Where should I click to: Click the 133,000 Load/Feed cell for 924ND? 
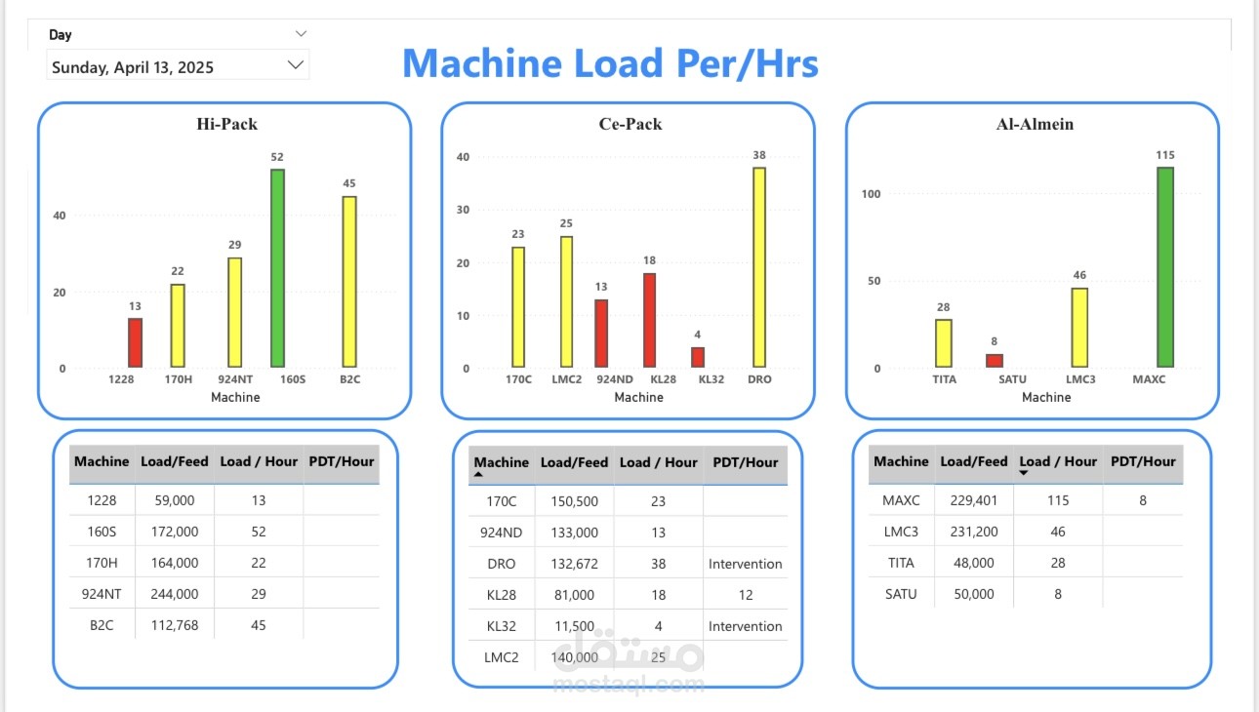[x=575, y=533]
